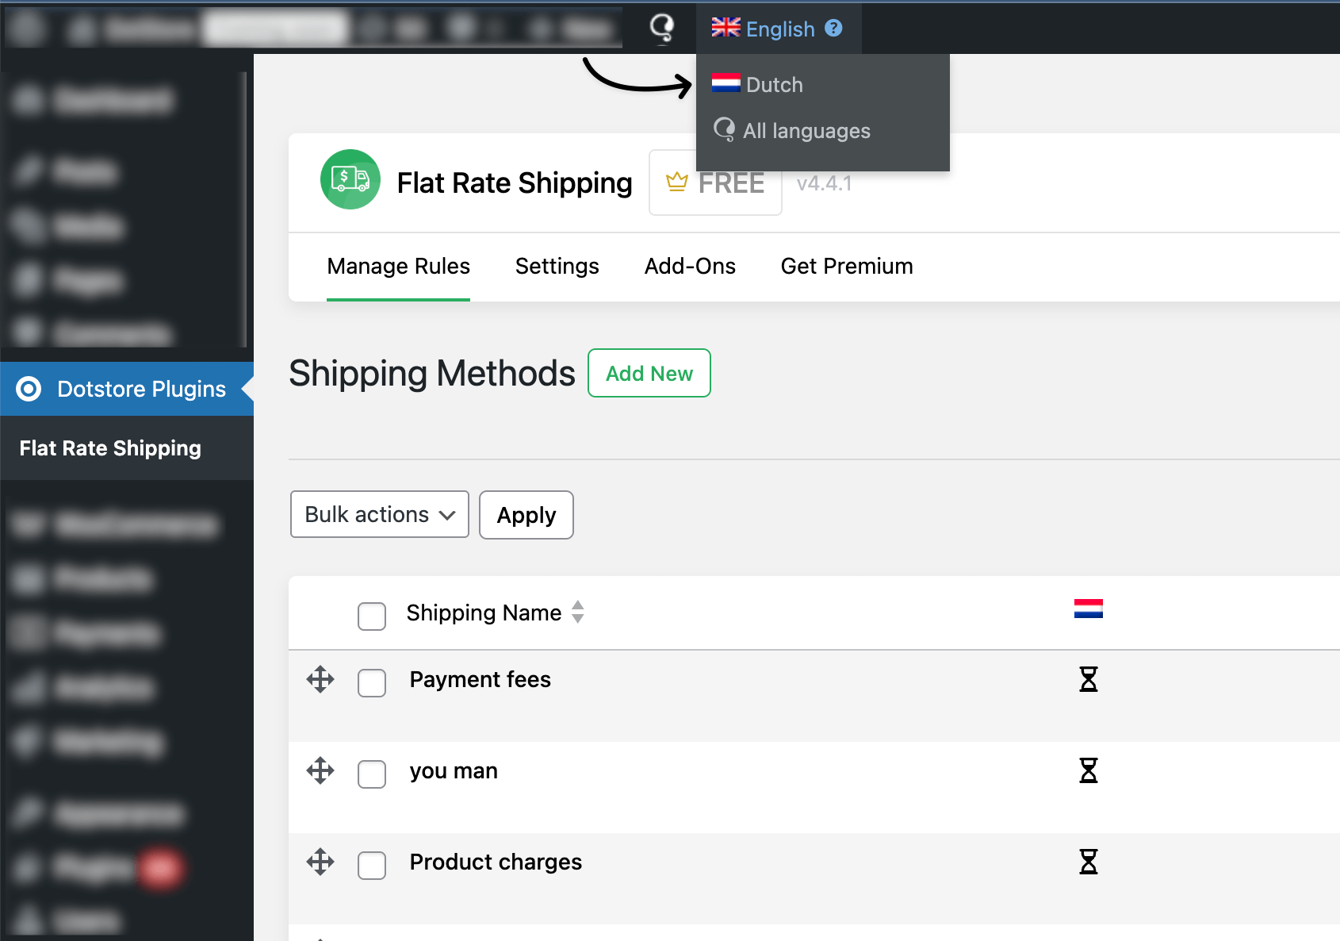Image resolution: width=1340 pixels, height=941 pixels.
Task: Click the Shipping Methods page heading
Action: pyautogui.click(x=432, y=373)
